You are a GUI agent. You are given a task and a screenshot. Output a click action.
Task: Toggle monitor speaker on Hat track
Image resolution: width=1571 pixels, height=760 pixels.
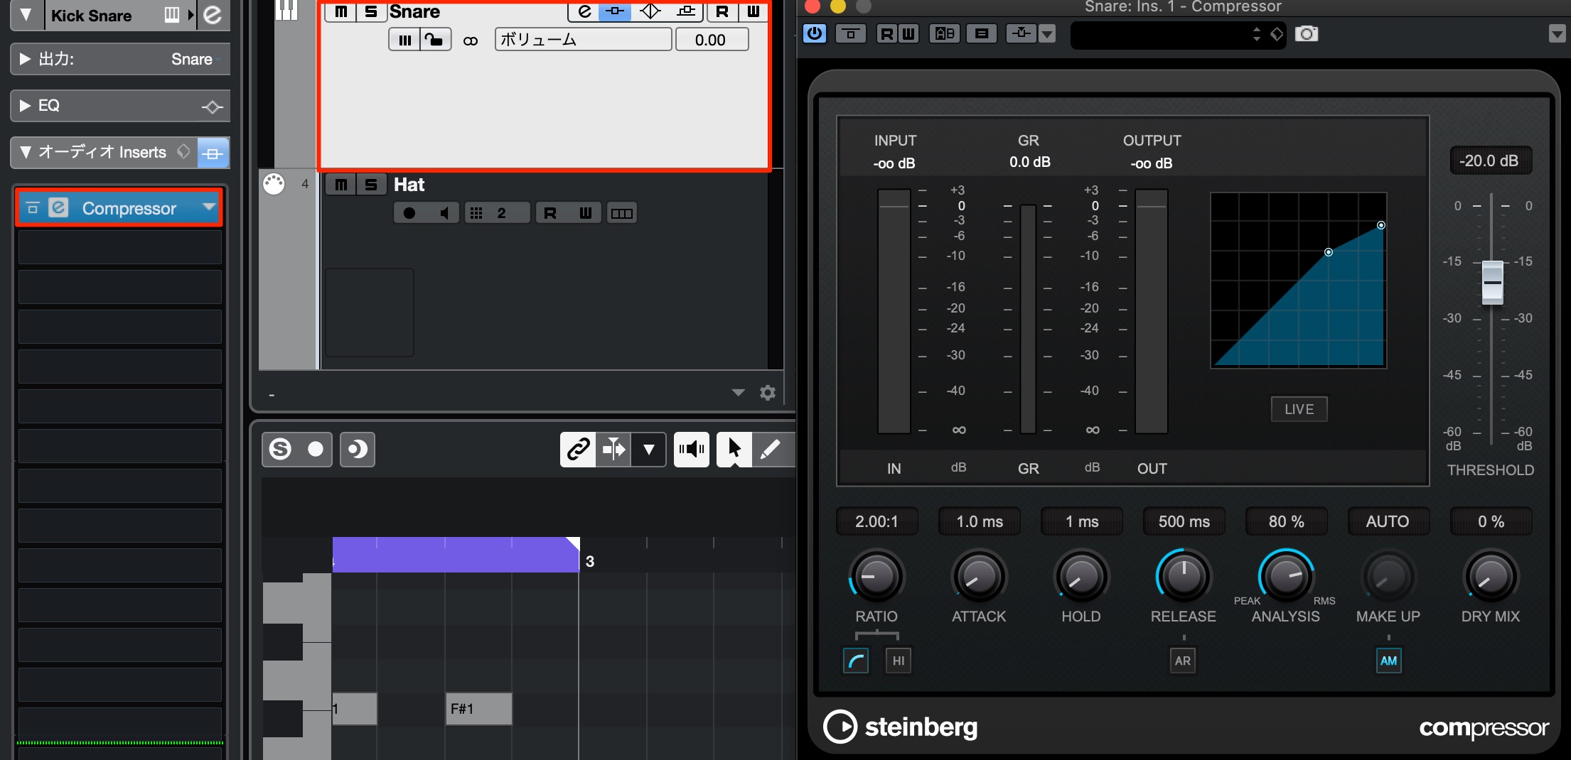point(444,213)
